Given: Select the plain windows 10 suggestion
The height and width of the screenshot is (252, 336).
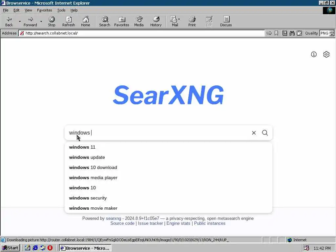Looking at the screenshot, I should coord(168,188).
